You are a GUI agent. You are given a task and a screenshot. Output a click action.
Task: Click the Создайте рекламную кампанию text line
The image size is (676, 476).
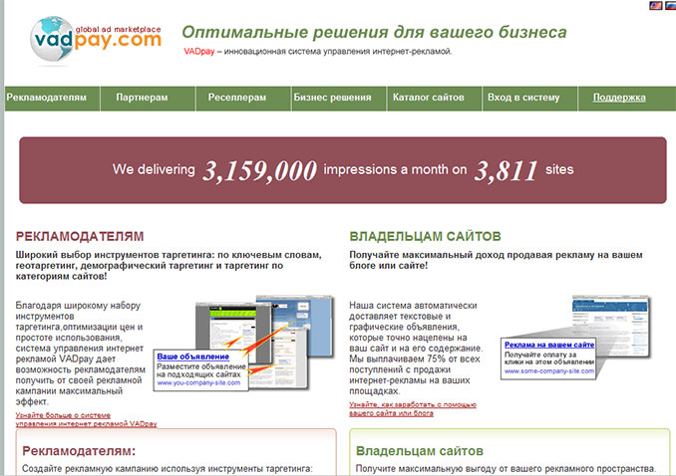(x=168, y=469)
